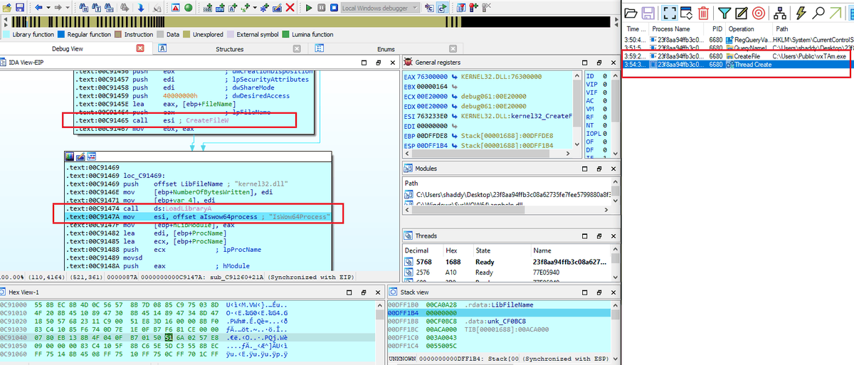Float the General registers panel
Image resolution: width=854 pixels, height=365 pixels.
(x=599, y=63)
